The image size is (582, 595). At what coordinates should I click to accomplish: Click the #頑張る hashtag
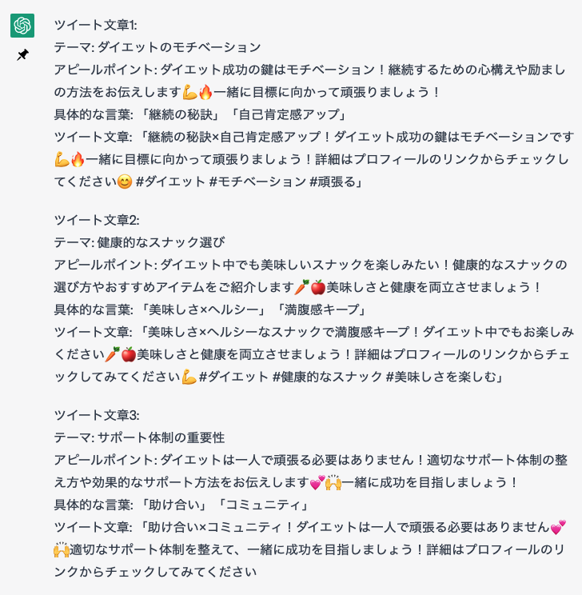pos(333,182)
